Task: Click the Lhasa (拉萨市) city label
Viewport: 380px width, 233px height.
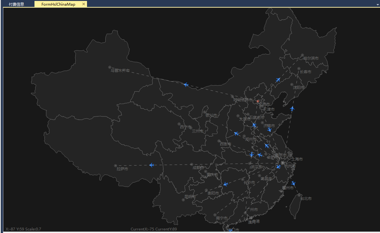Action: tap(122, 169)
